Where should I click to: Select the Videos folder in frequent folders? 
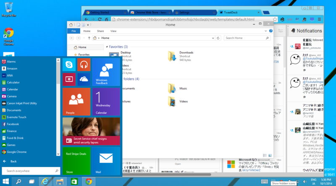click(x=178, y=101)
